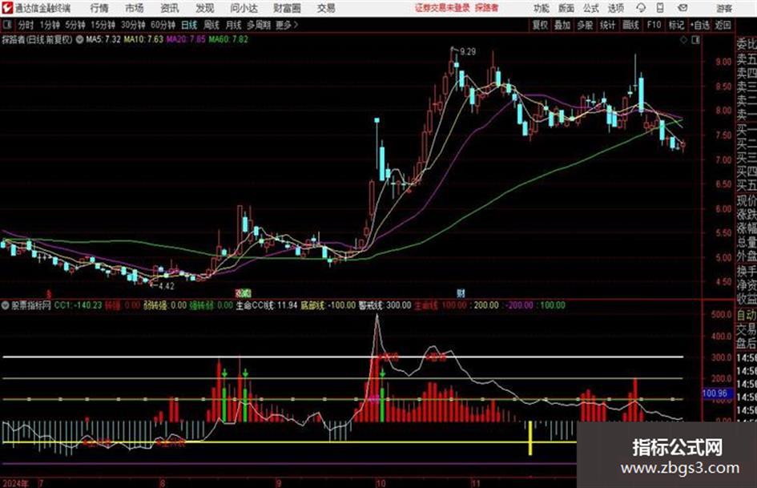Click the 返回 back button

(723, 25)
